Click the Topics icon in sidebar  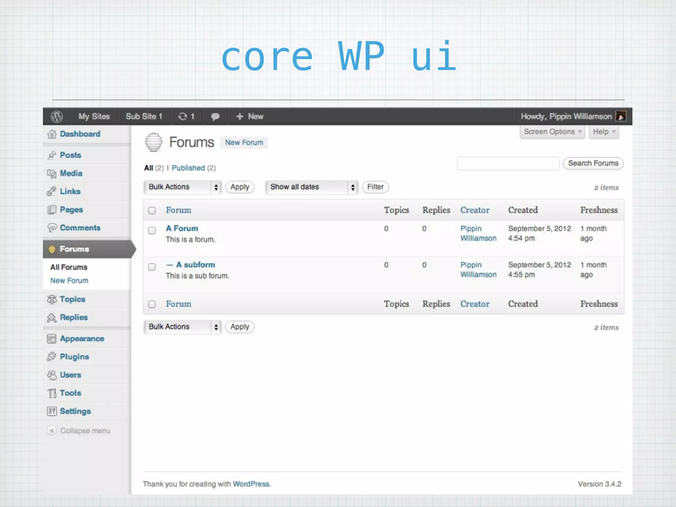(52, 299)
